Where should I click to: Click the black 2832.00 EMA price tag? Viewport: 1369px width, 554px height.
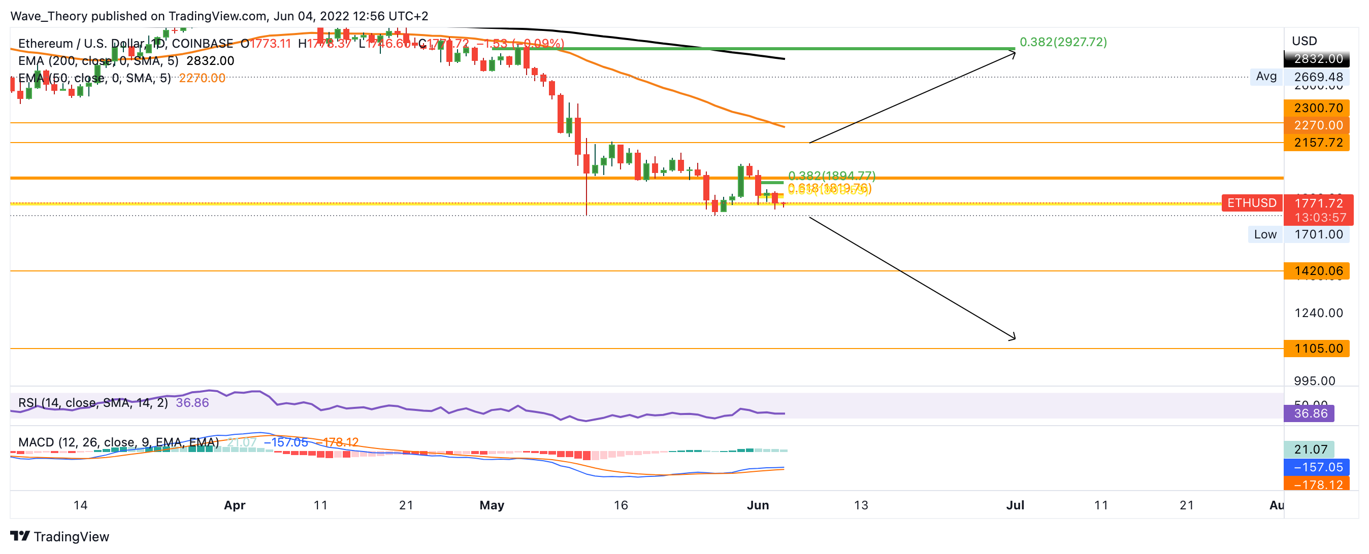point(1316,58)
